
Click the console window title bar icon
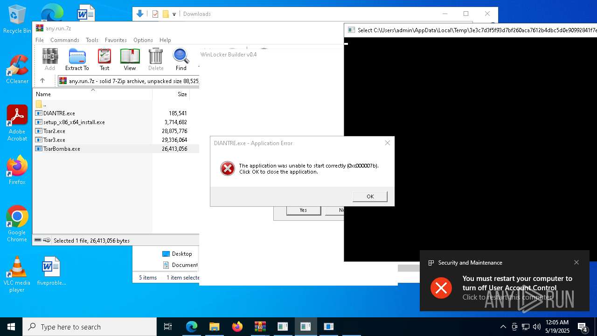pyautogui.click(x=351, y=30)
